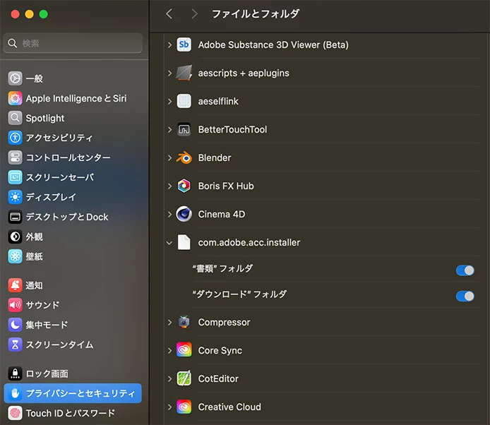490x425 pixels.
Task: Close the window with the red button
Action: 15,14
